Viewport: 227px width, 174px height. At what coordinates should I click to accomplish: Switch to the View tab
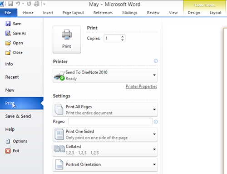tap(173, 13)
